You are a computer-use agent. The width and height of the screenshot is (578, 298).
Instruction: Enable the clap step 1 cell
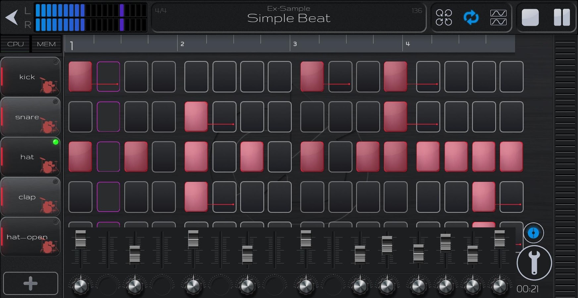(80, 197)
